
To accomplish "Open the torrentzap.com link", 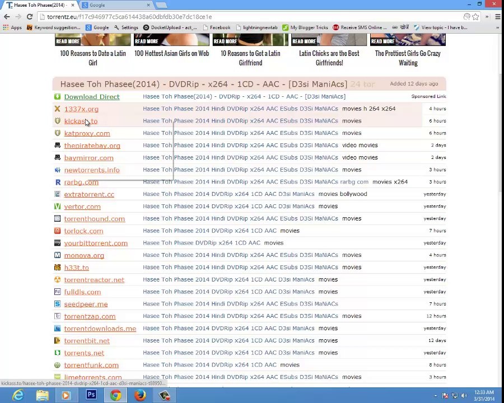I will [x=90, y=317].
